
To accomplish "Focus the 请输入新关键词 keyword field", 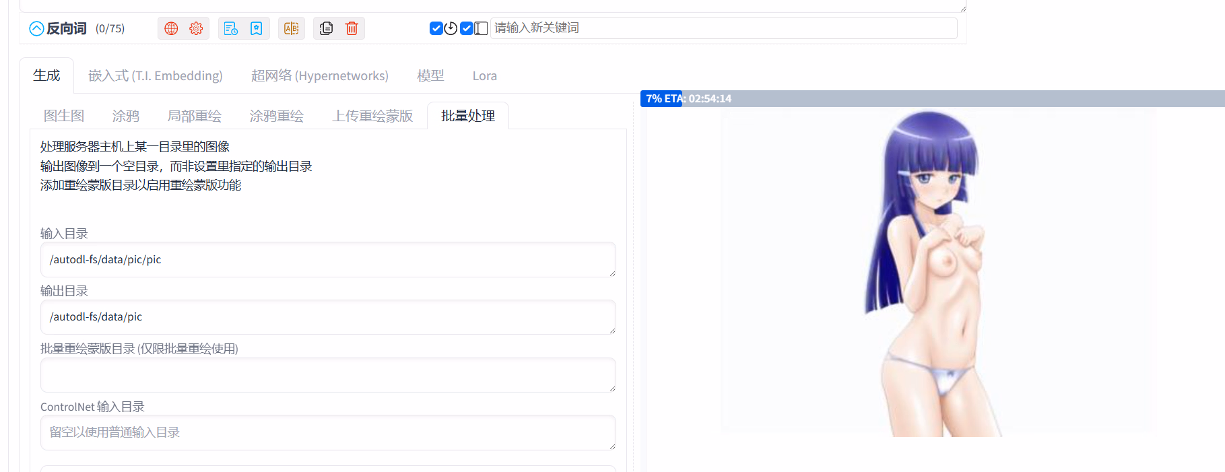I will pos(723,28).
